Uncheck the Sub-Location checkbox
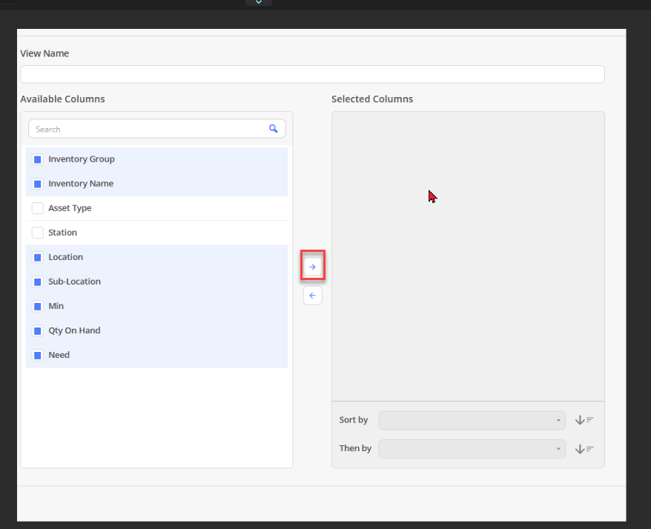 click(38, 282)
